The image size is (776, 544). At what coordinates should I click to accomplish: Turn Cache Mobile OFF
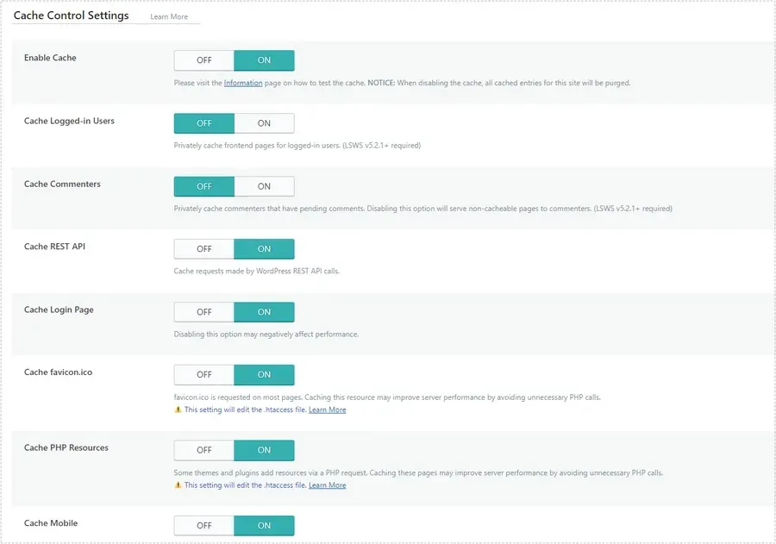pos(203,525)
